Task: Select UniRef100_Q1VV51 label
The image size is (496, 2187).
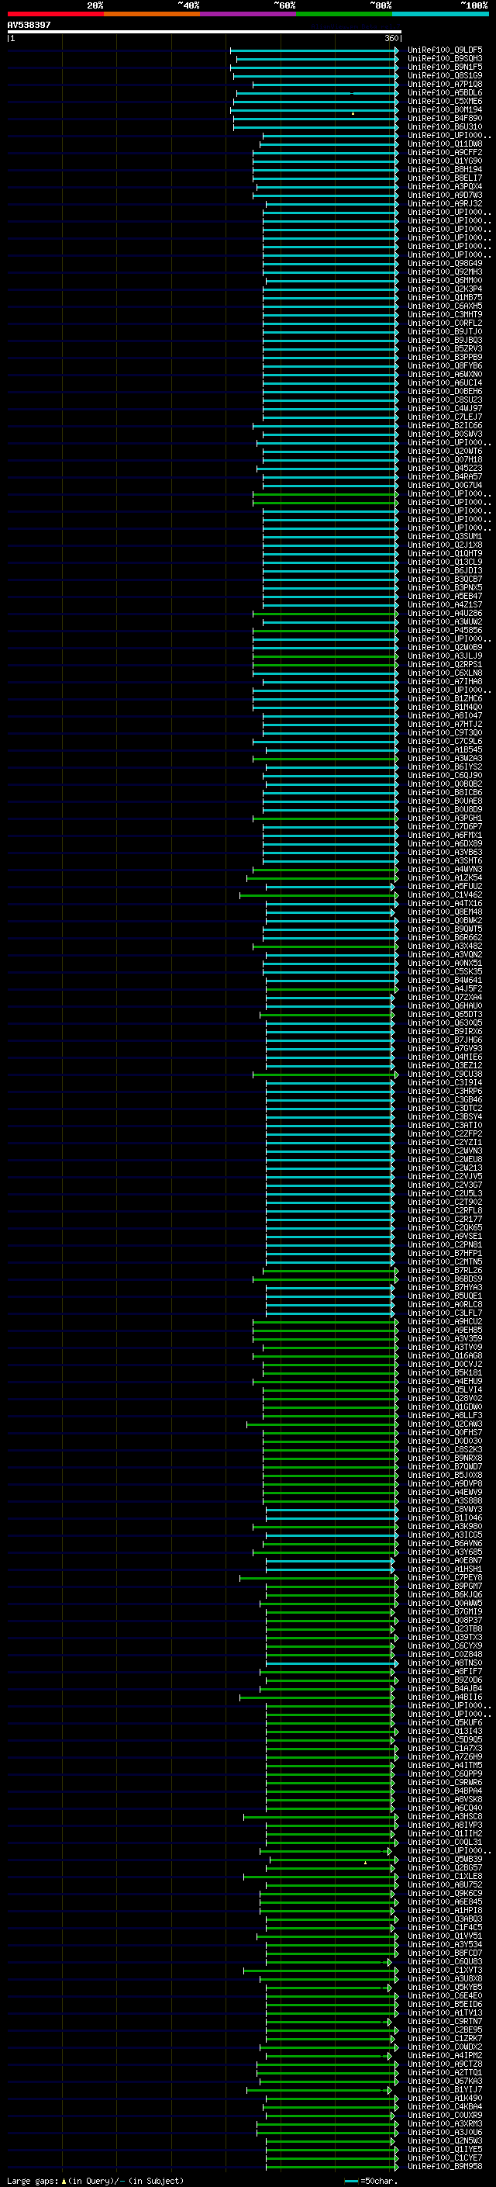Action: pyautogui.click(x=444, y=1936)
